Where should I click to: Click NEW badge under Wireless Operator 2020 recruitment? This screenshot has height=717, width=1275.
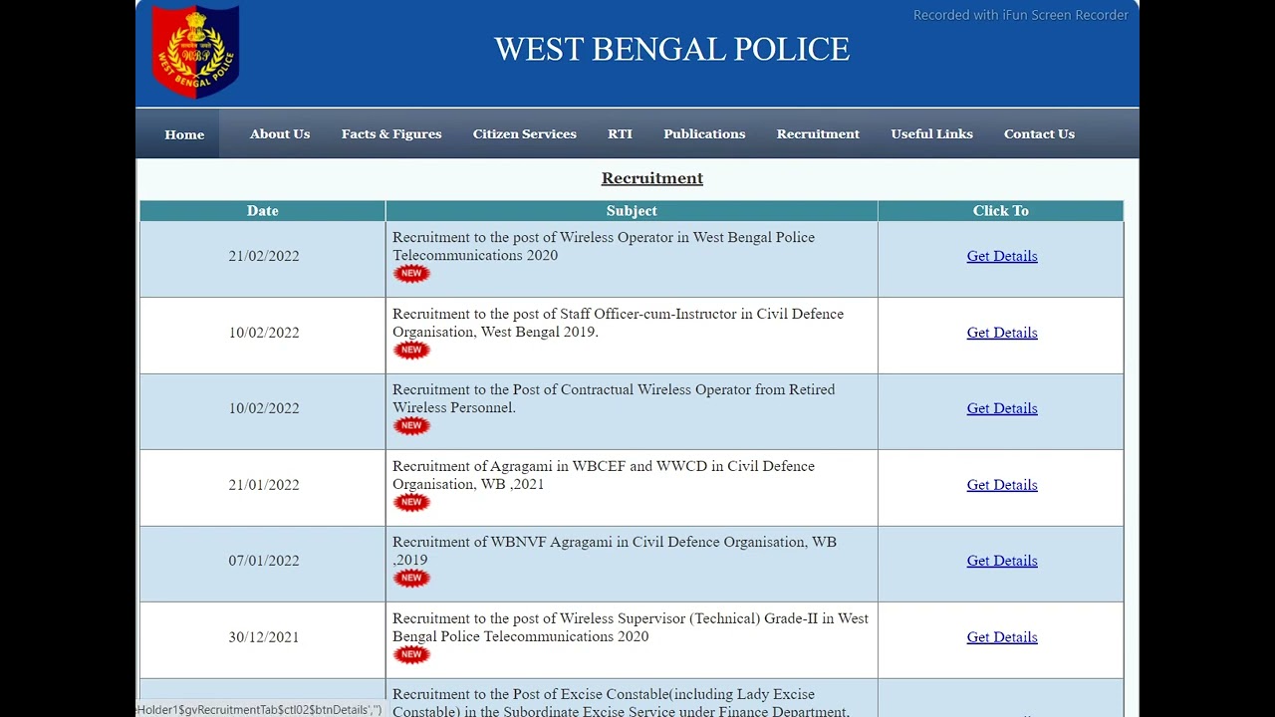411,274
